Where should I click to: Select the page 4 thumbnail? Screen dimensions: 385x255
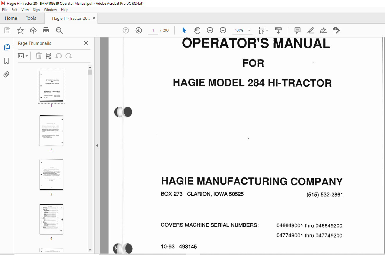[51, 219]
